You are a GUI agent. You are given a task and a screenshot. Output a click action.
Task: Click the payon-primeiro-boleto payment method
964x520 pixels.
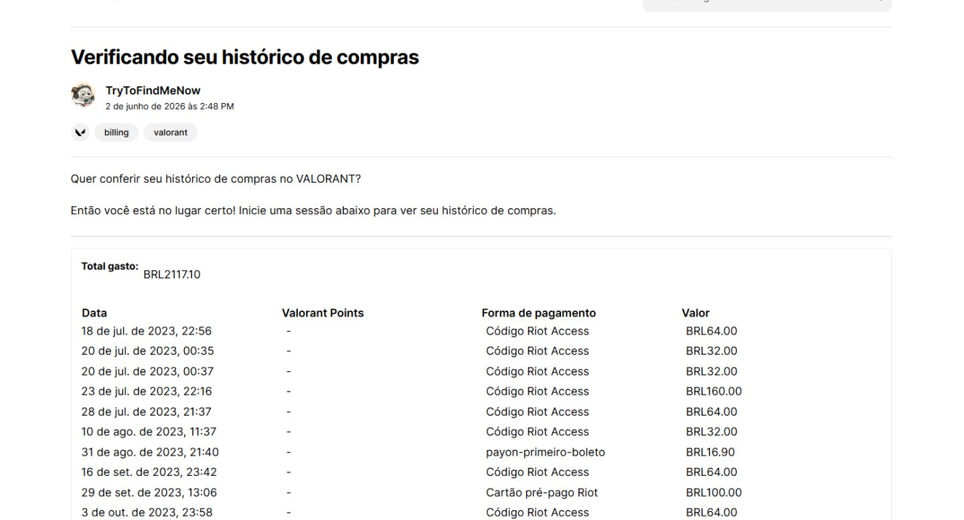pyautogui.click(x=546, y=452)
